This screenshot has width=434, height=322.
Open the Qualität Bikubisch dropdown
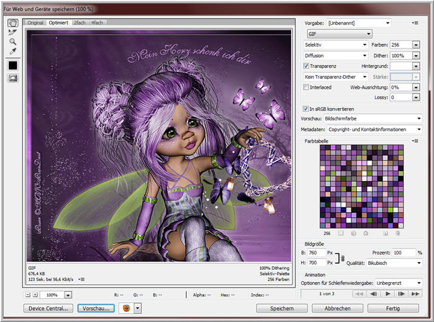(394, 263)
